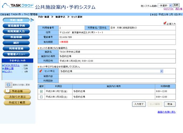The height and width of the screenshot is (133, 183).
Task: Click the phone number 02-3456-7899
Action: click(x=66, y=37)
